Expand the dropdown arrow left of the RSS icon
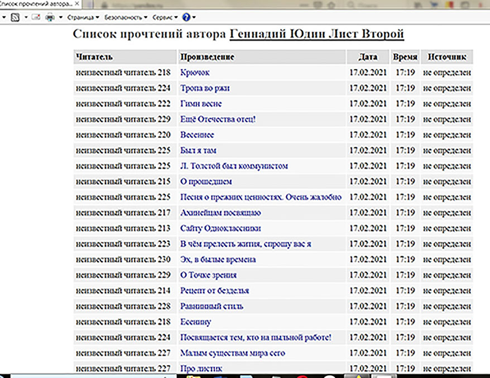The width and height of the screenshot is (490, 378). pos(4,17)
